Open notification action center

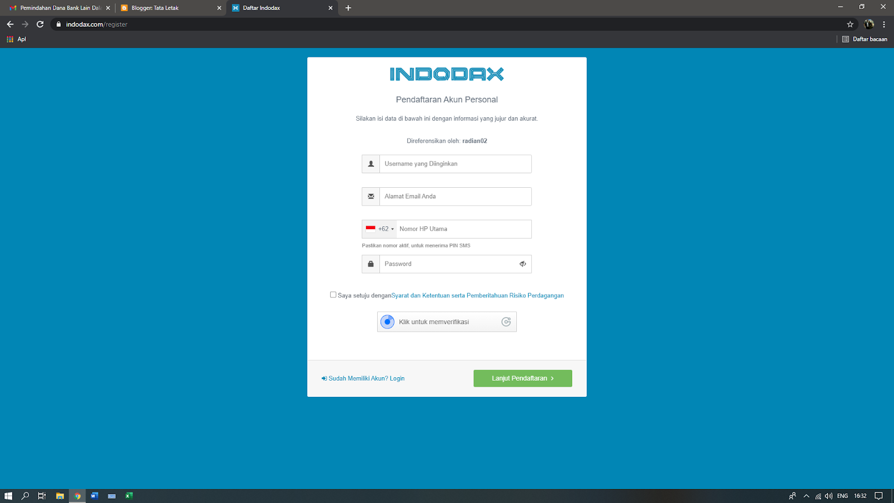pyautogui.click(x=879, y=496)
